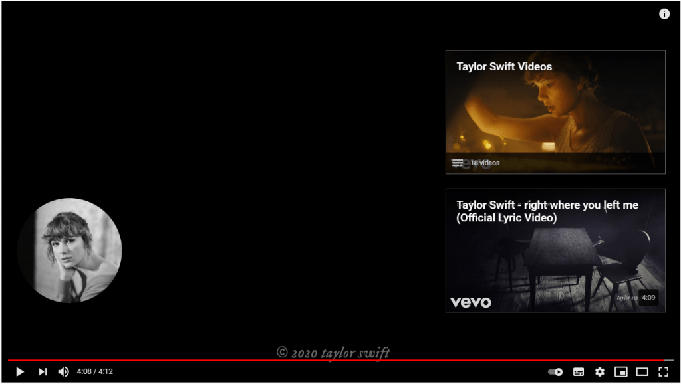Click the 18 videos playlist label
The width and height of the screenshot is (681, 384).
485,163
